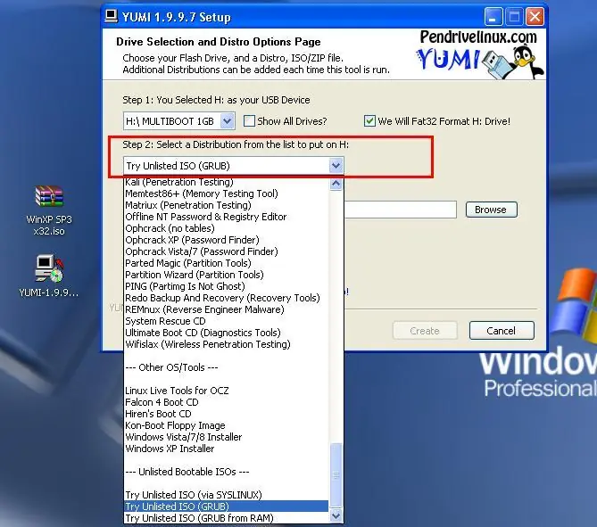Select Parted Magic (Partition Tools)
Viewport: 597px width, 527px height.
226,263
